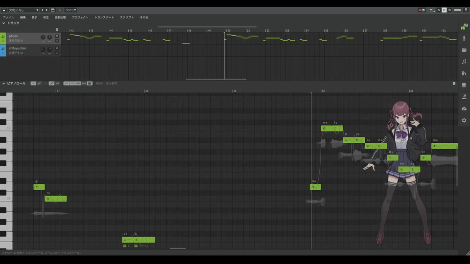This screenshot has width=470, height=264.
Task: Click measure 50 marker on piano roll ruler
Action: coord(323,91)
